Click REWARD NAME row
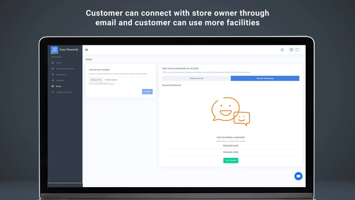 pyautogui.click(x=231, y=146)
